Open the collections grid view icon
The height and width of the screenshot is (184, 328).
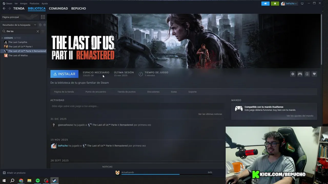pos(43,17)
